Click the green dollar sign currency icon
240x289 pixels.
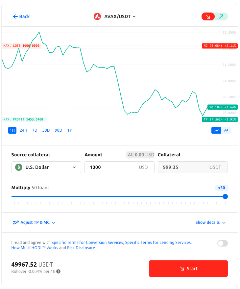coord(19,167)
